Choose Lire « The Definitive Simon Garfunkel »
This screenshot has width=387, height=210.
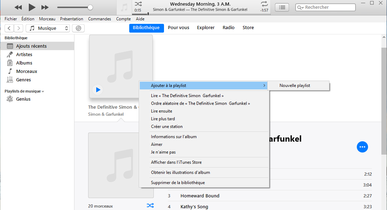click(x=204, y=96)
